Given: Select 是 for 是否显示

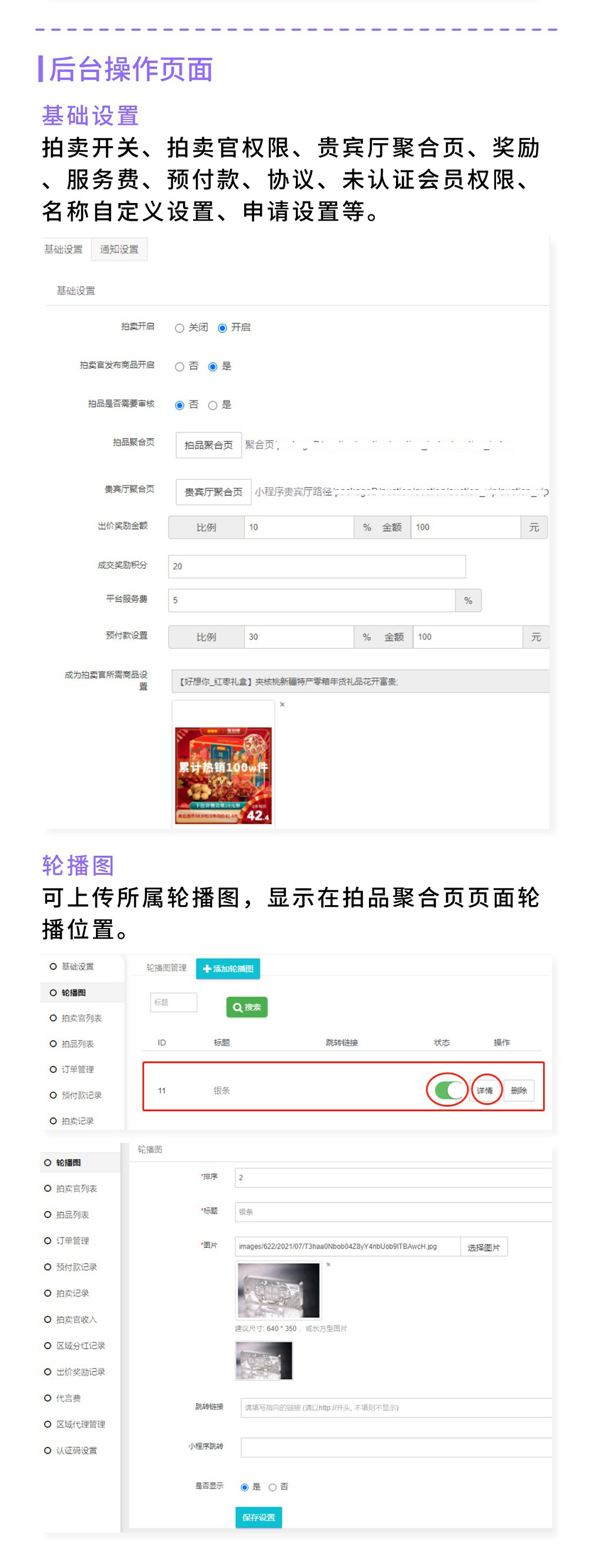Looking at the screenshot, I should pos(244,1487).
